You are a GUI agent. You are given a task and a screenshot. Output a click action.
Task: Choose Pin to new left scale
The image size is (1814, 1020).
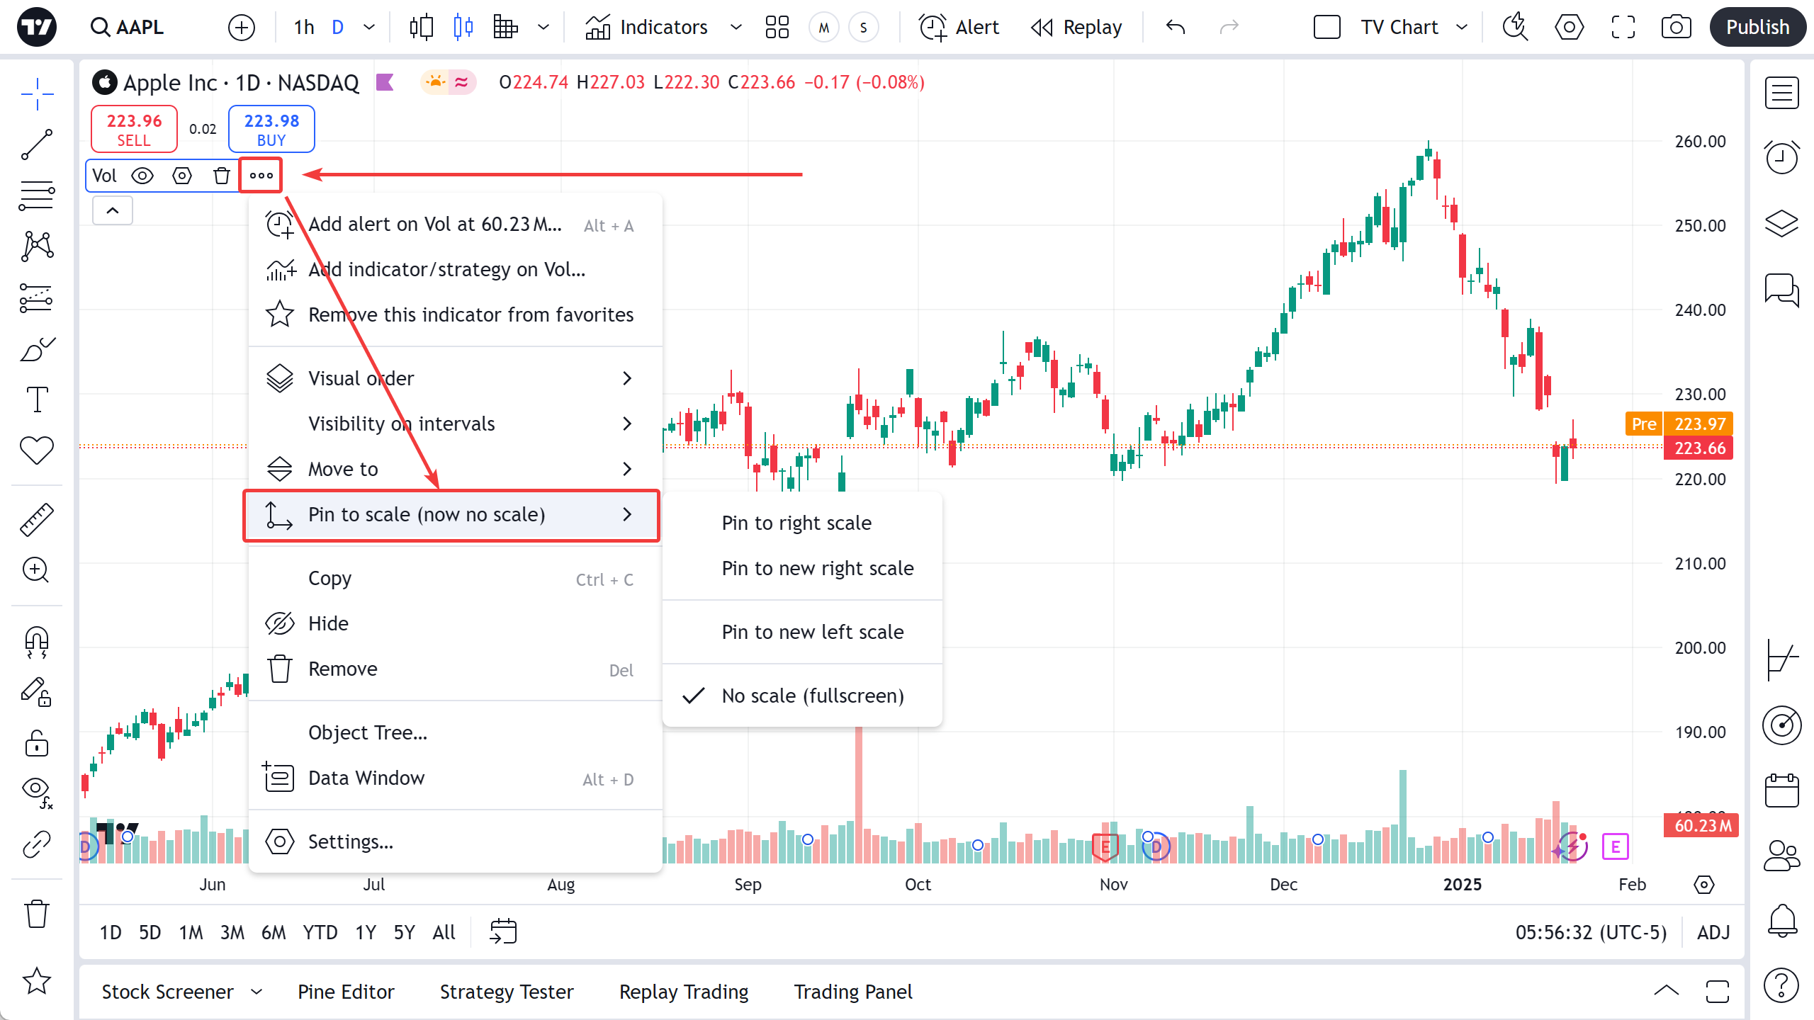(x=812, y=632)
